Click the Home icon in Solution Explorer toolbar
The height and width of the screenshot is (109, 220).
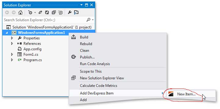click(x=20, y=12)
